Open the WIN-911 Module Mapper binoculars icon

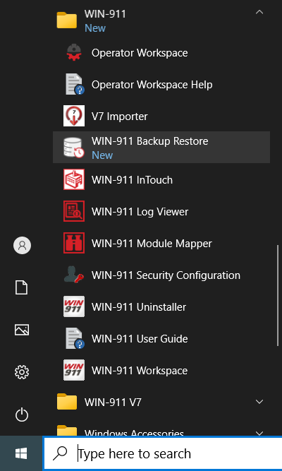tap(74, 243)
